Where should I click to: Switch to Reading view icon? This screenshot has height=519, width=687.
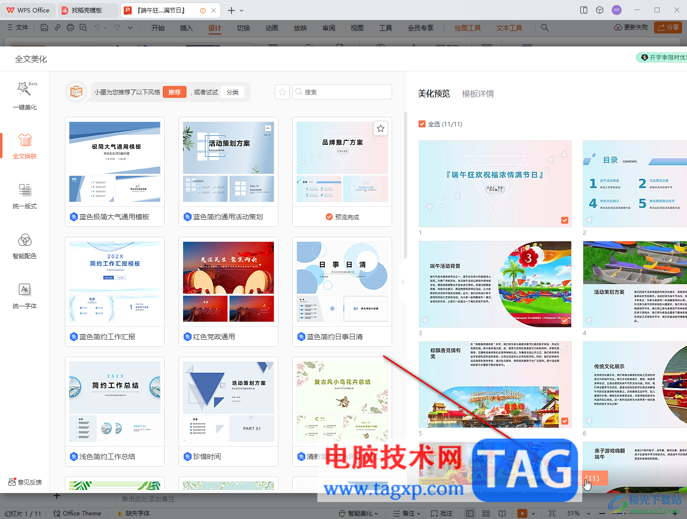click(502, 513)
